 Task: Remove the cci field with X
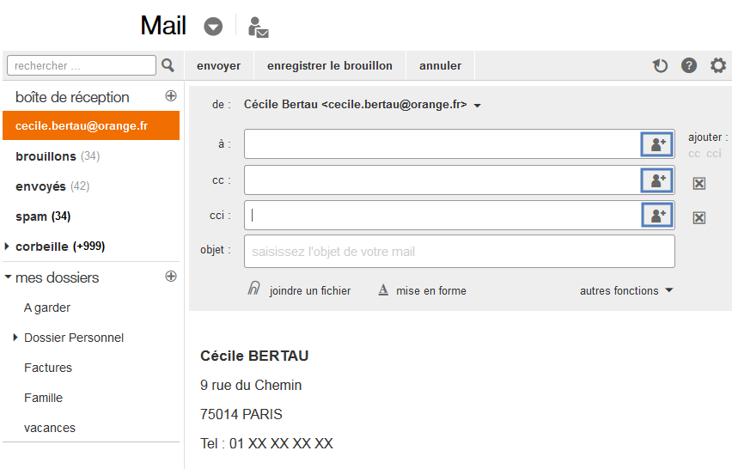(x=699, y=217)
